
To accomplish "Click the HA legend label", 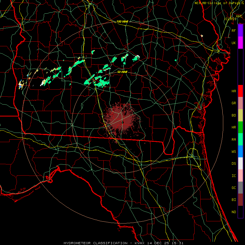I will [x=234, y=91].
